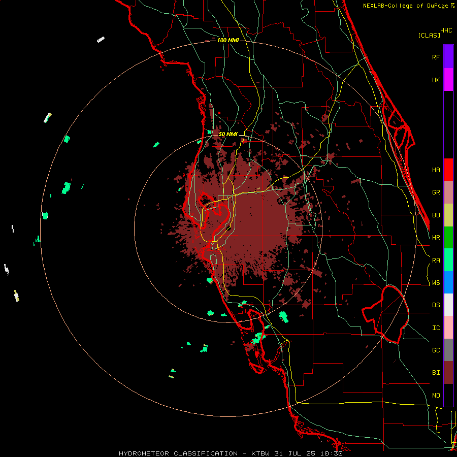The height and width of the screenshot is (457, 457).
Task: Click the 50 NMI range ring label
Action: (228, 134)
